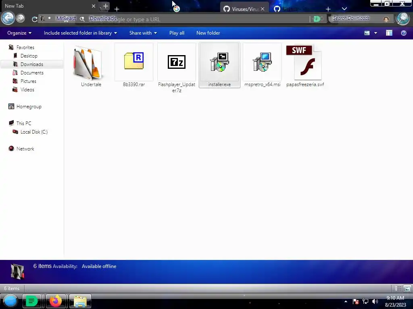The height and width of the screenshot is (309, 413).
Task: Click the Forward navigation arrow
Action: click(x=20, y=18)
